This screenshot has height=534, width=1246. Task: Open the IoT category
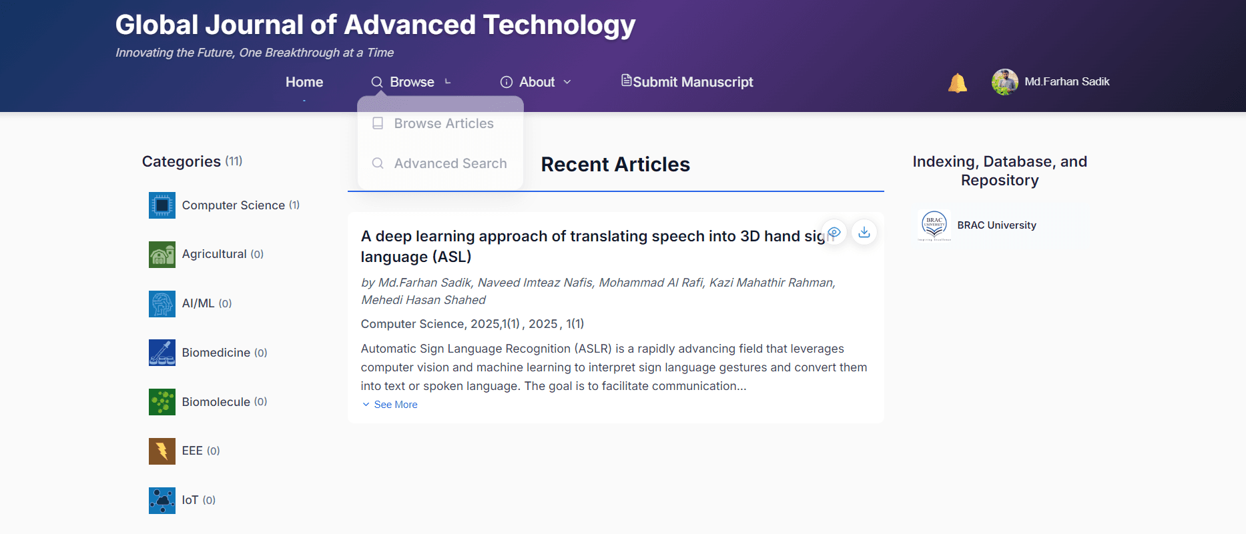tap(190, 500)
